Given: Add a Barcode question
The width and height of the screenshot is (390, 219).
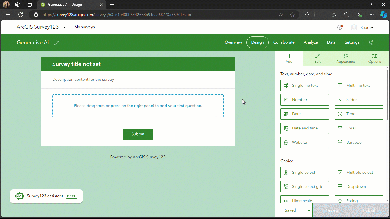Looking at the screenshot, I should (359, 142).
